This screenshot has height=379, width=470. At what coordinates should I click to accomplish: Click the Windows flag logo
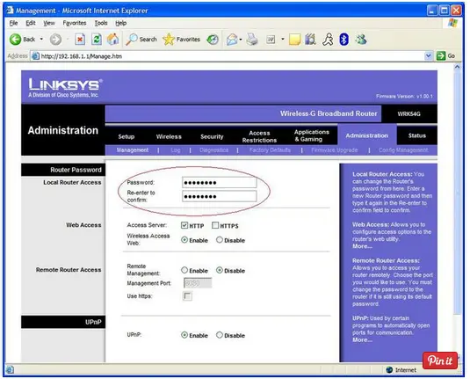point(452,23)
